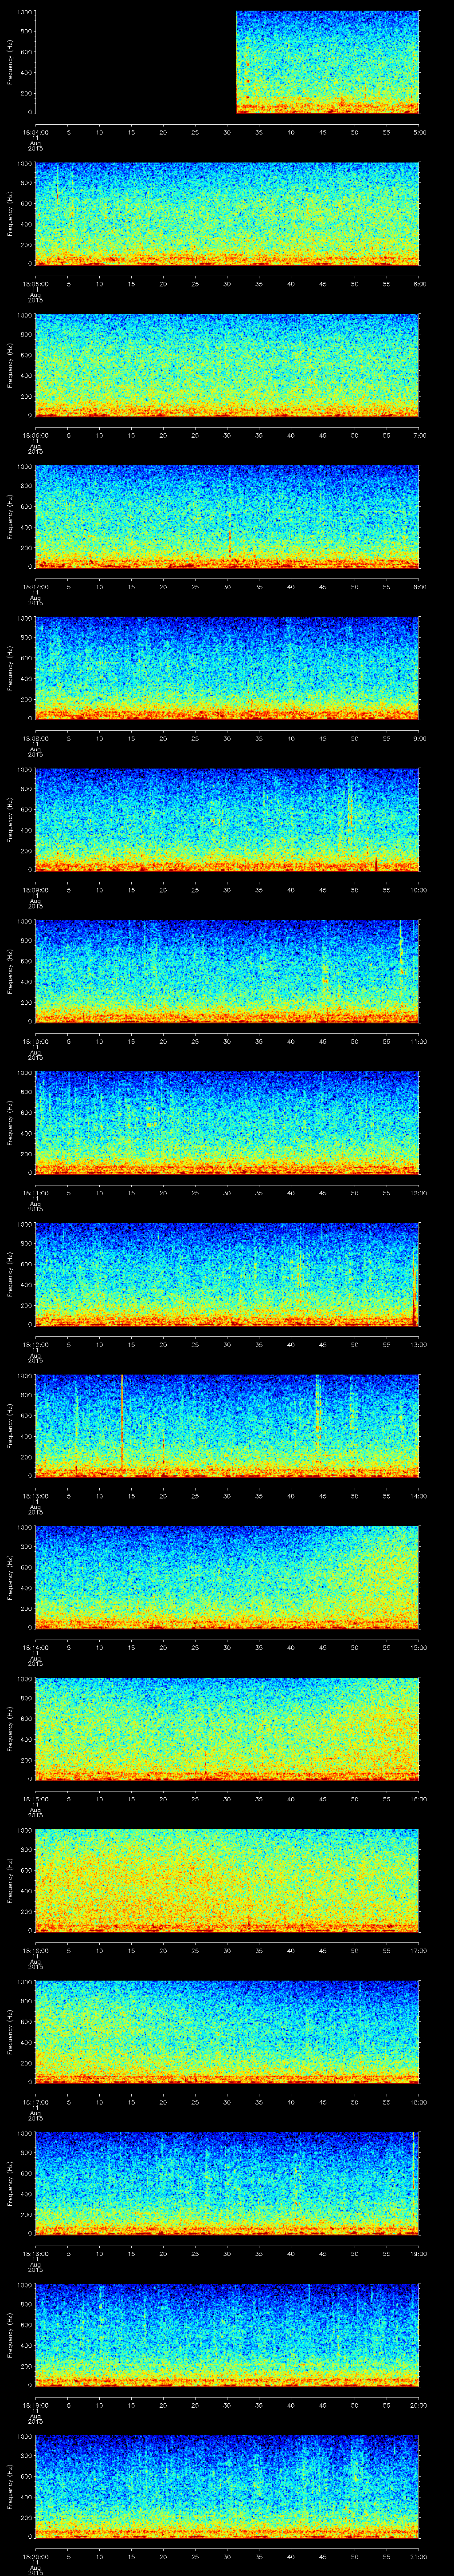Click the spectrogram panel starting at 18:12:00
This screenshot has height=2576, width=454.
pyautogui.click(x=227, y=1274)
